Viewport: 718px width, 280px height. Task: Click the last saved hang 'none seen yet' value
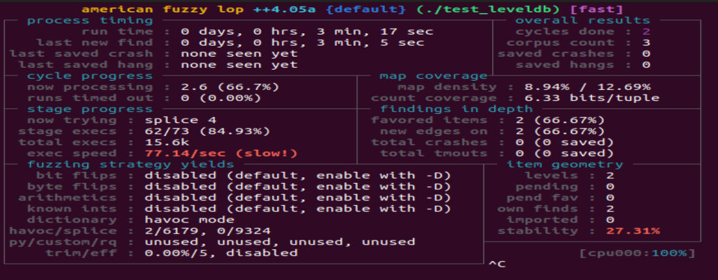coord(240,64)
